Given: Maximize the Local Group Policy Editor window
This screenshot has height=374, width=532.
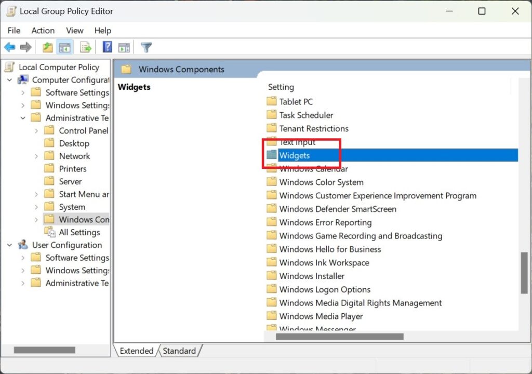Looking at the screenshot, I should 482,11.
